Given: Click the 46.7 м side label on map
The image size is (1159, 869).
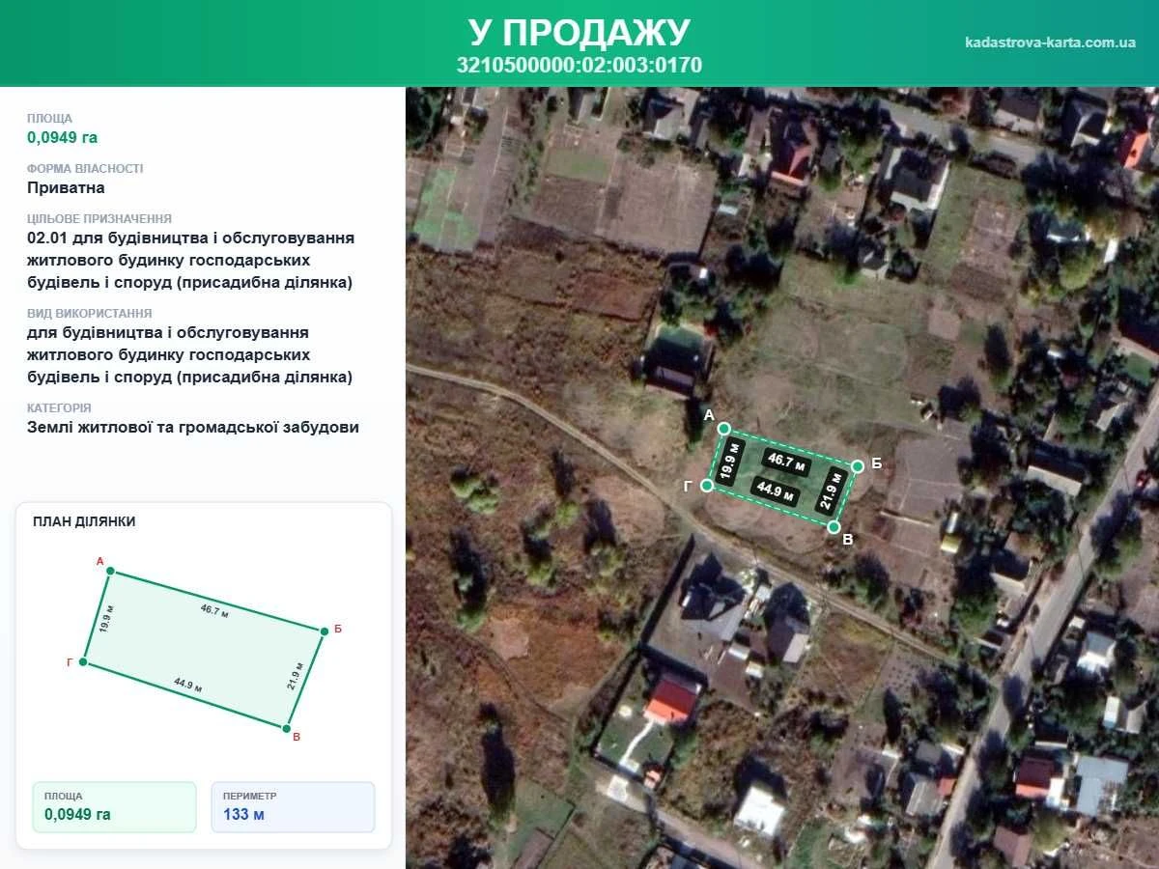Looking at the screenshot, I should (x=787, y=462).
